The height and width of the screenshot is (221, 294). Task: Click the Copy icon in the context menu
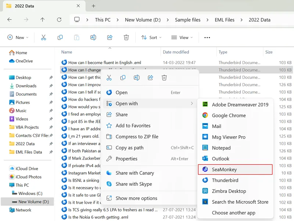click(x=123, y=78)
